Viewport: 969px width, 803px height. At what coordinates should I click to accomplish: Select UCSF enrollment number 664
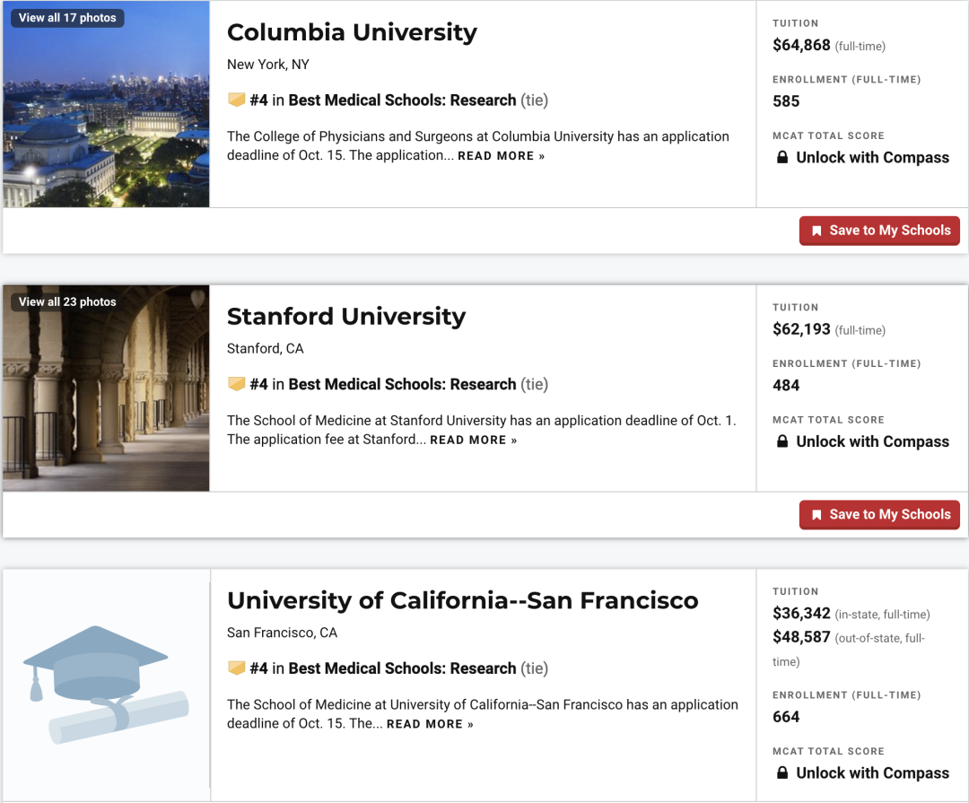click(786, 717)
